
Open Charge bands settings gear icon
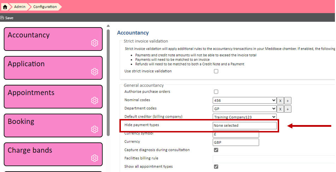pyautogui.click(x=94, y=158)
